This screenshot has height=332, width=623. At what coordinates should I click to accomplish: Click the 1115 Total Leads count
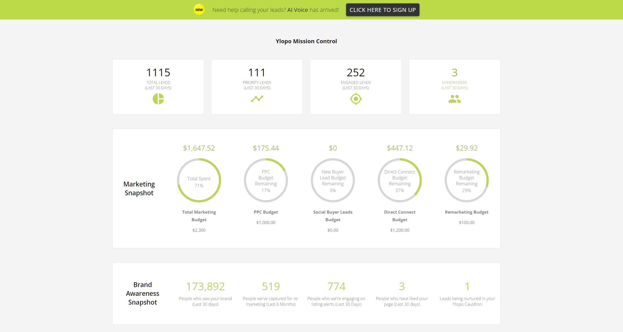click(158, 73)
